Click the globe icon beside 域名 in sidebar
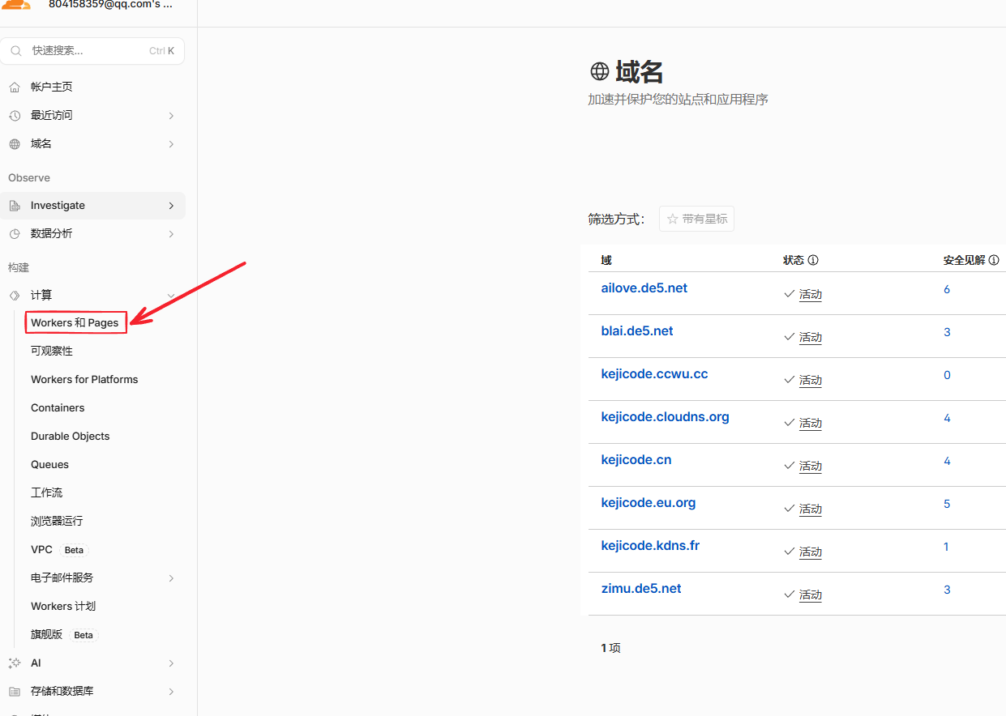1006x716 pixels. pos(15,144)
